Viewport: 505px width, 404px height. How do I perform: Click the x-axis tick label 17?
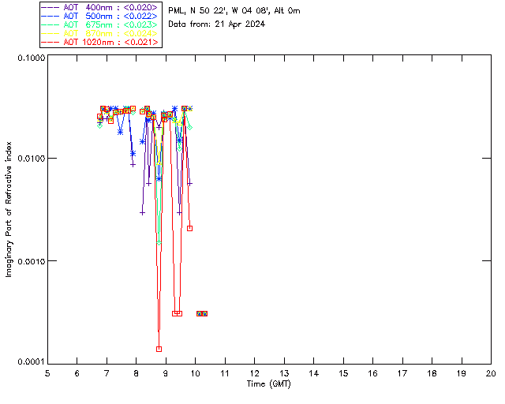click(402, 373)
